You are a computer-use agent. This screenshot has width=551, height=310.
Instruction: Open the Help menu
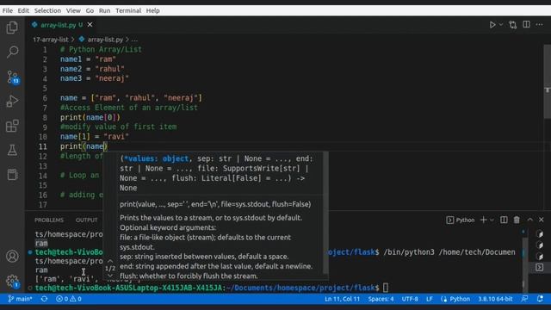[153, 10]
